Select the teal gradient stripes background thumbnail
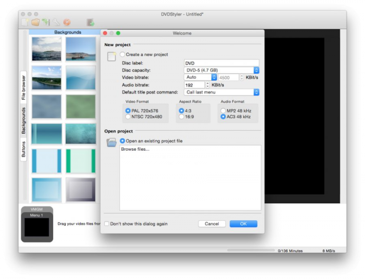Image resolution: width=365 pixels, height=279 pixels. (47, 134)
